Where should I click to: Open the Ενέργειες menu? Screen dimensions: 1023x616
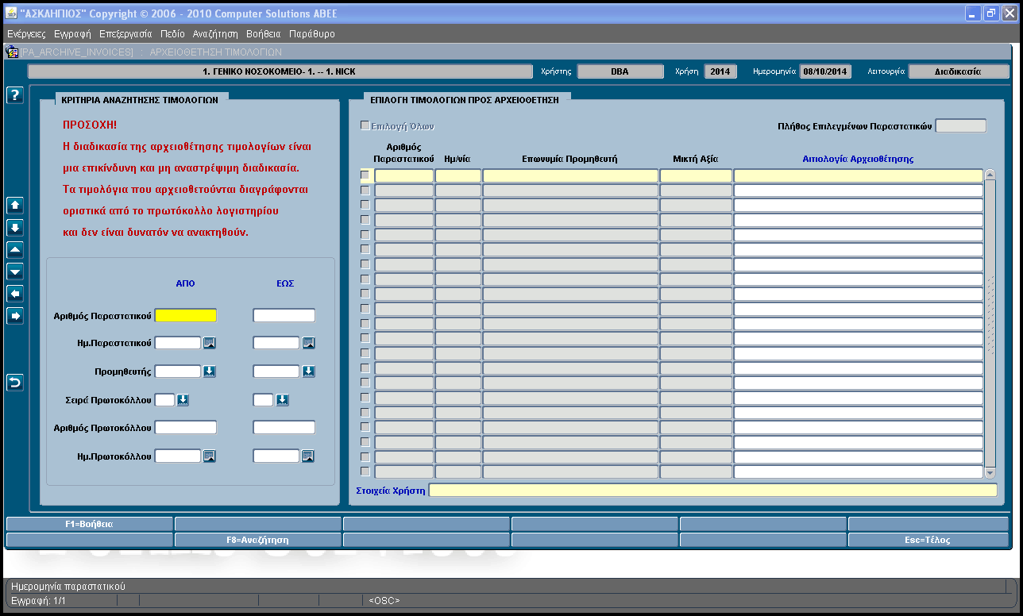(26, 34)
